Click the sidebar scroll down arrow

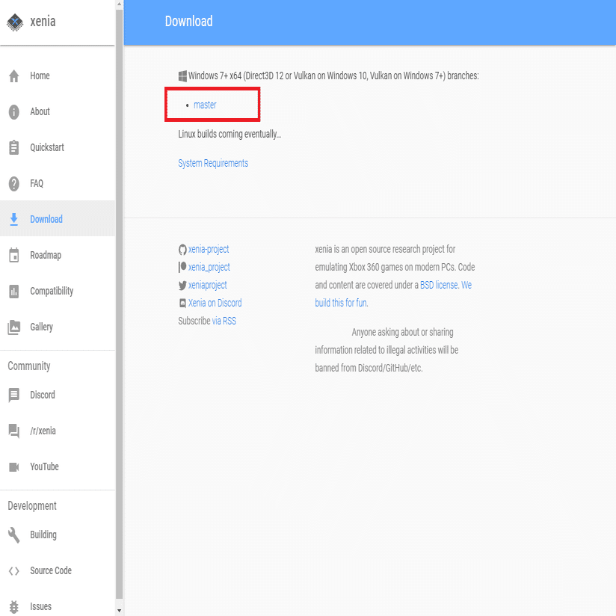[x=120, y=611]
